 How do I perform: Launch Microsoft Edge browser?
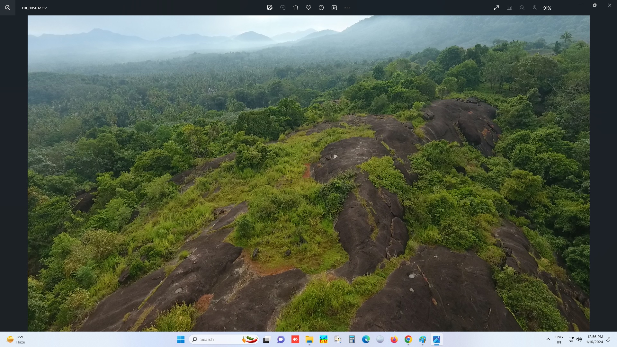pos(366,339)
